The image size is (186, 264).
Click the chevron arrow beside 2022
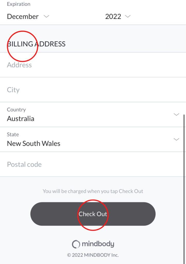(x=128, y=16)
